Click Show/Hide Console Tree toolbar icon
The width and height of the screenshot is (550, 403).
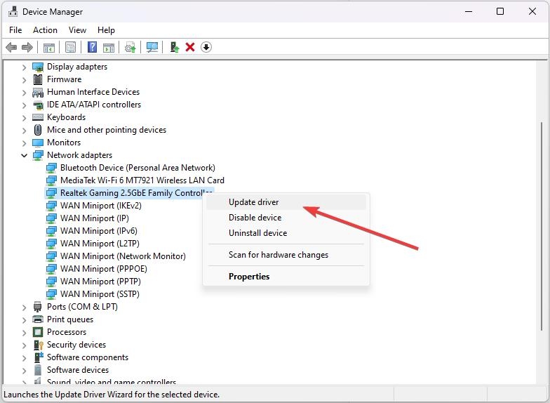point(49,48)
